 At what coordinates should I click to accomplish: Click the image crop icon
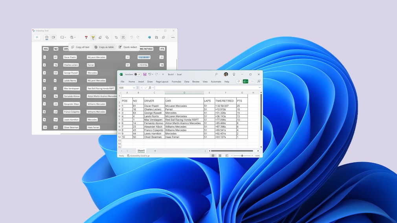pos(116,38)
